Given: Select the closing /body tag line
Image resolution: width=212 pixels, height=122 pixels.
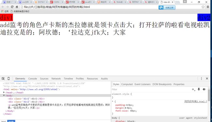Looking at the screenshot, I should (10, 111).
